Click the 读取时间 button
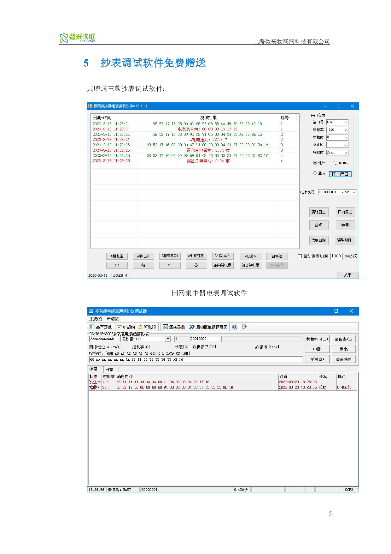This screenshot has height=554, width=391. tap(344, 240)
